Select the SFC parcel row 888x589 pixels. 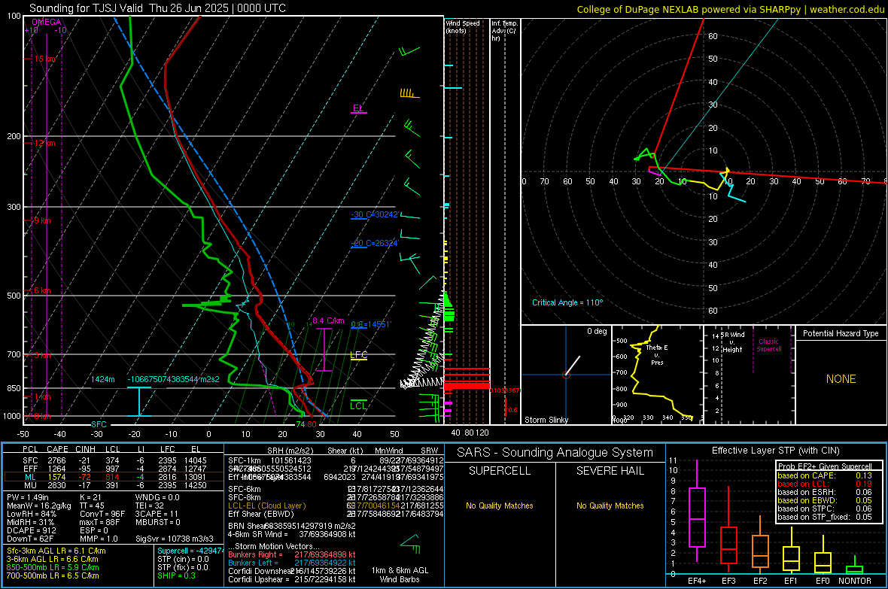click(x=114, y=460)
